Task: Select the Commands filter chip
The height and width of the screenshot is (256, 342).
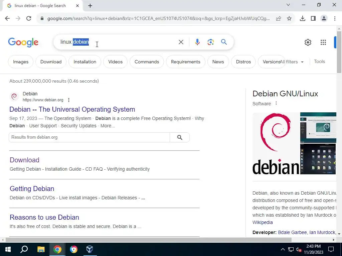Action: (x=147, y=62)
